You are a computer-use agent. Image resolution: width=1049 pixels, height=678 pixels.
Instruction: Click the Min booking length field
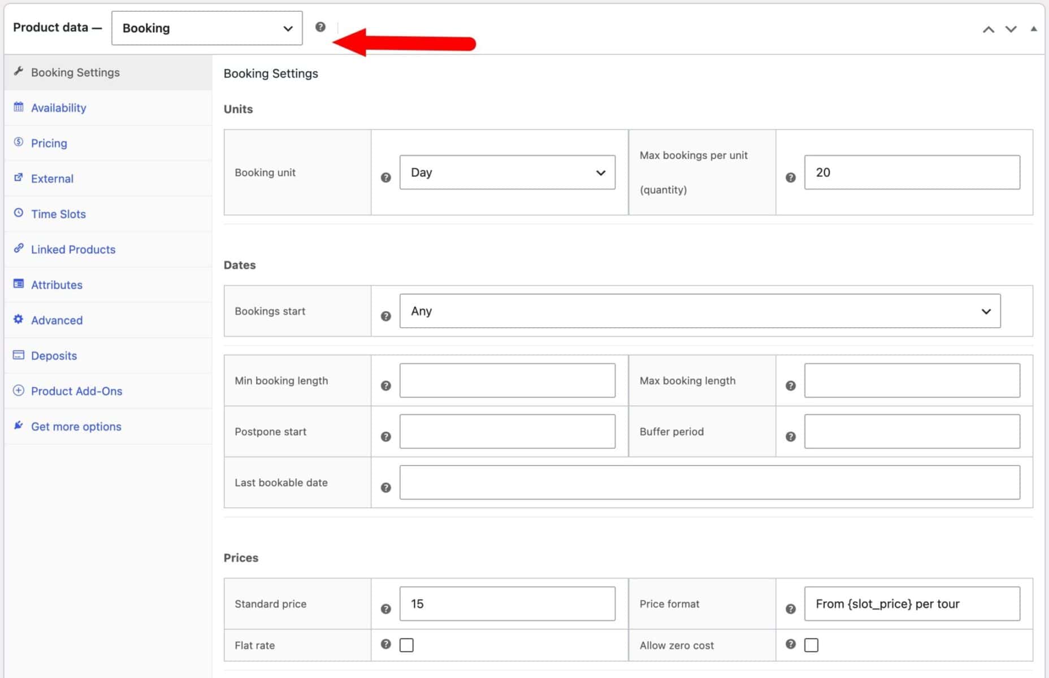click(x=507, y=380)
